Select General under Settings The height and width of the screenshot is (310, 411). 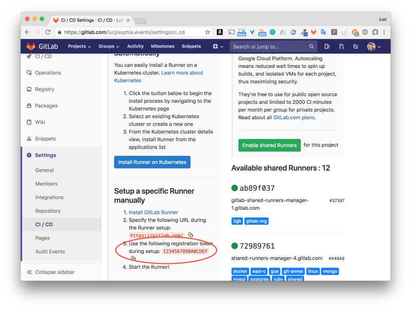(x=44, y=170)
